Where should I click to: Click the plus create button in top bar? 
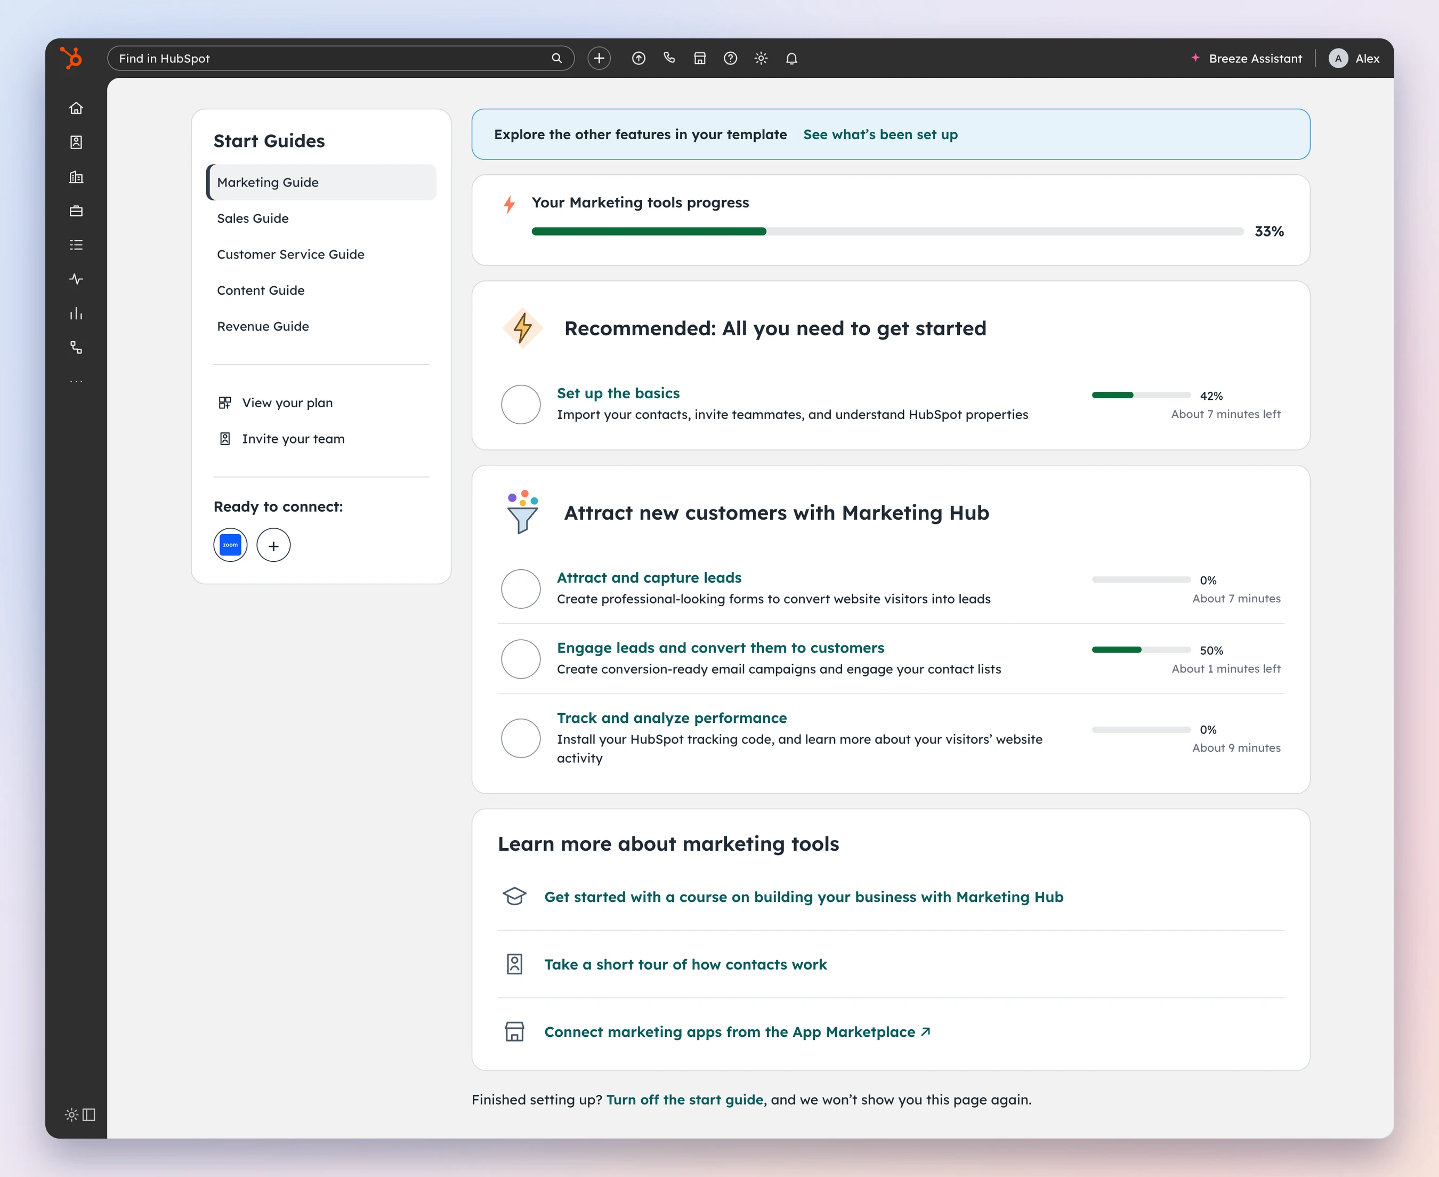click(599, 58)
